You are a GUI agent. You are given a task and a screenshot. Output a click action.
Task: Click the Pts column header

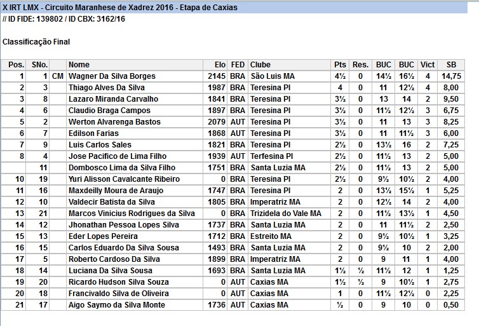[340, 65]
